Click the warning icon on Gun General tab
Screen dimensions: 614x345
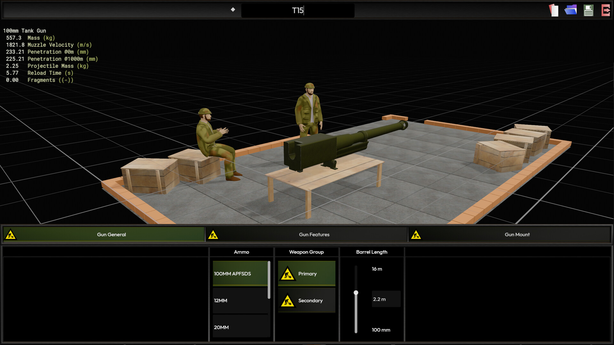coord(11,234)
